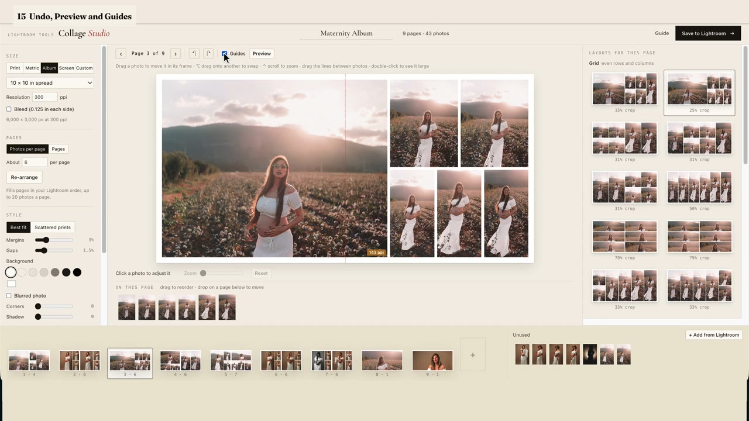Switch to the Print size tab
The width and height of the screenshot is (749, 421).
pos(15,68)
